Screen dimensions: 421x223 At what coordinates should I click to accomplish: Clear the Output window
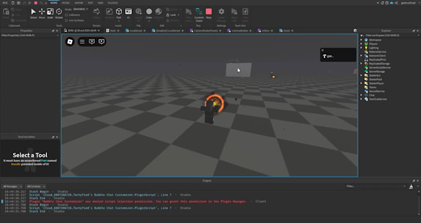tap(411, 187)
